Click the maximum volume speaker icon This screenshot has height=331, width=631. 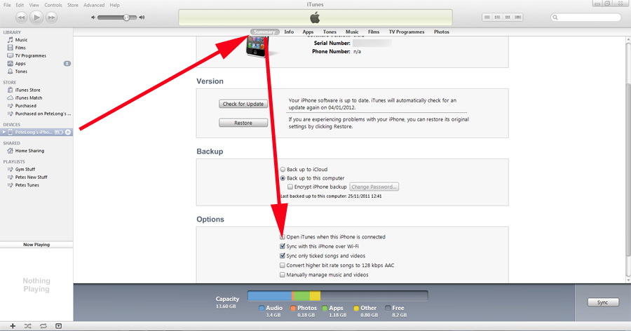[142, 18]
